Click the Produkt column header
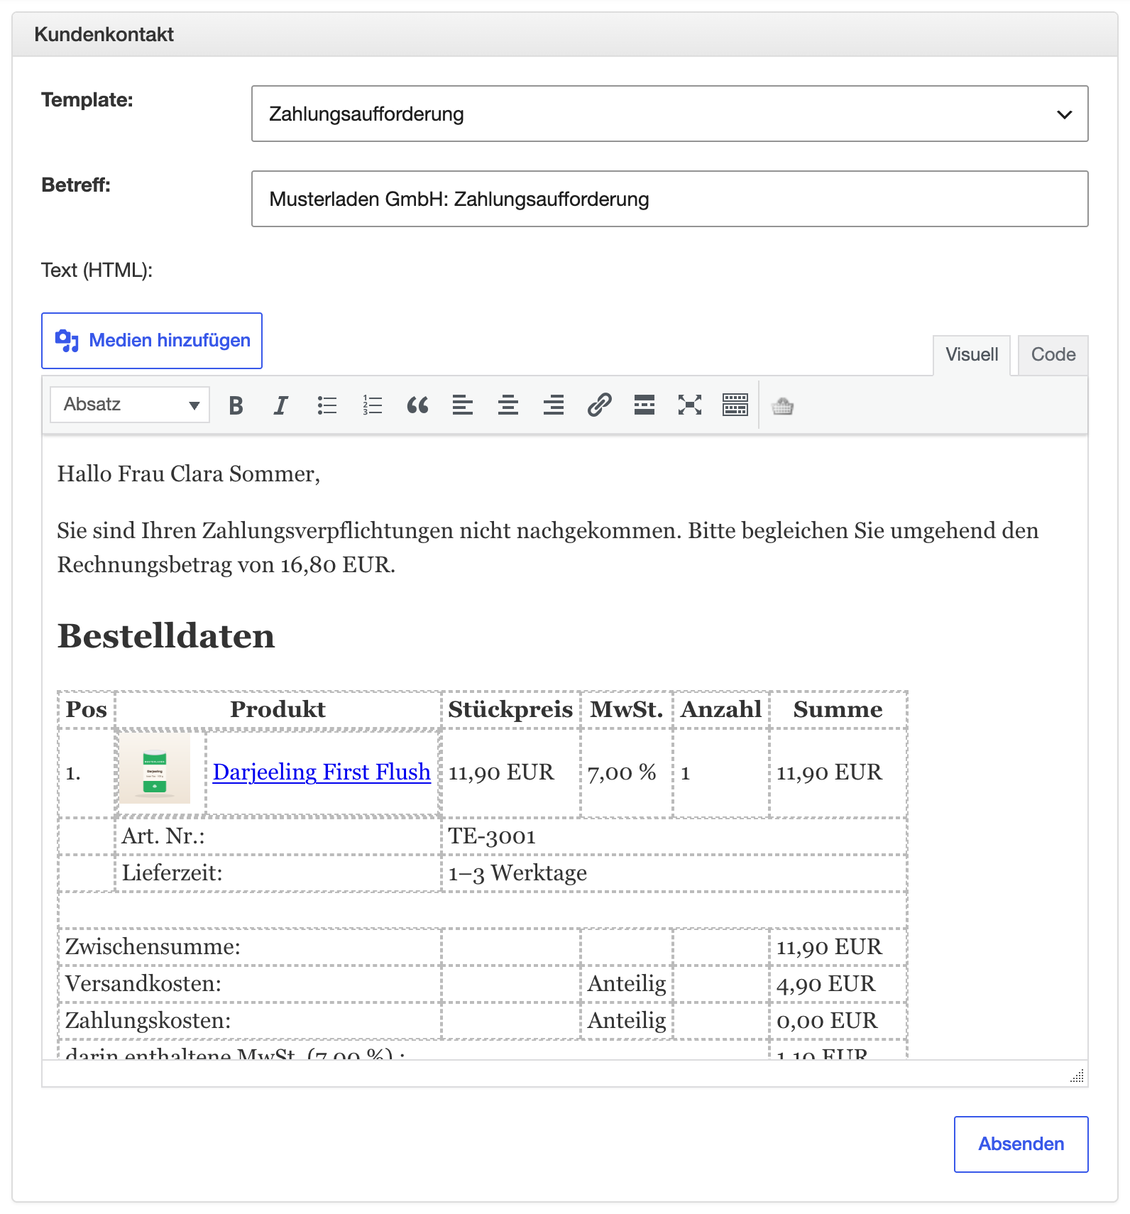The height and width of the screenshot is (1214, 1130). click(278, 709)
